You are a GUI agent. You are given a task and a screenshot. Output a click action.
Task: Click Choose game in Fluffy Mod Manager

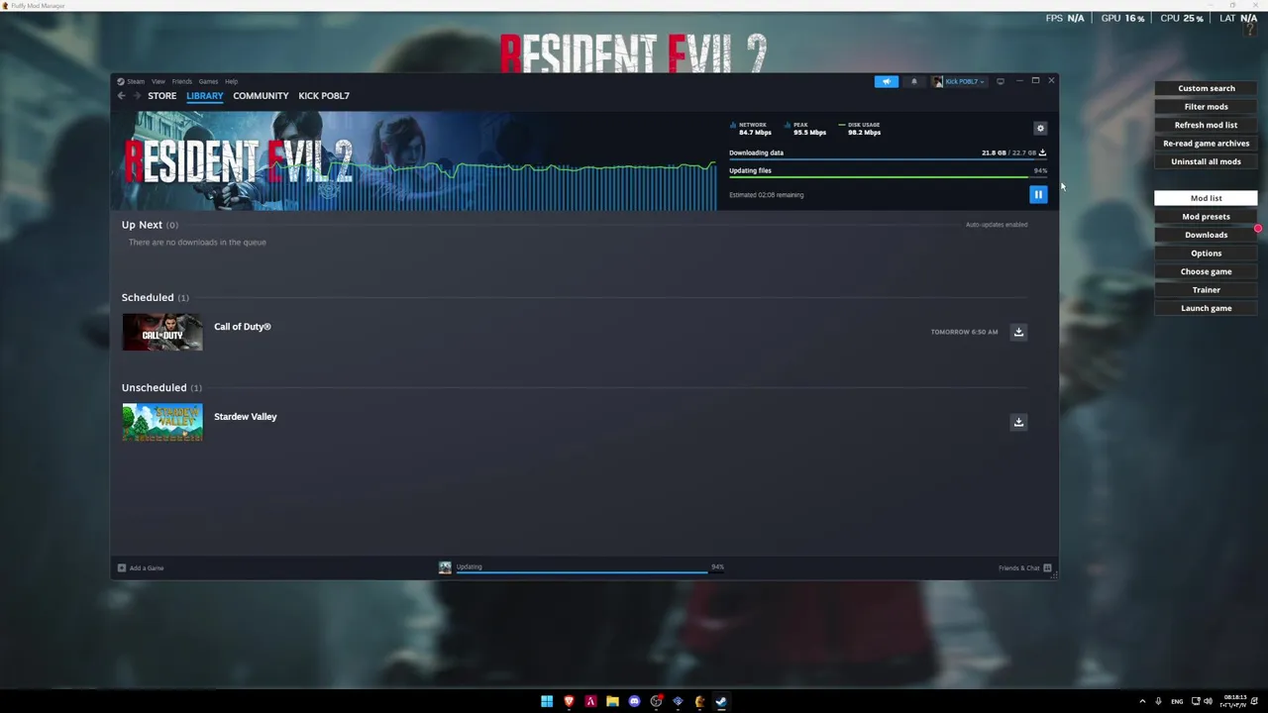(x=1206, y=271)
